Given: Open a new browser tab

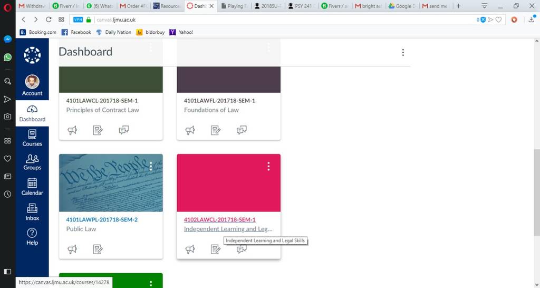Looking at the screenshot, I should [x=458, y=6].
